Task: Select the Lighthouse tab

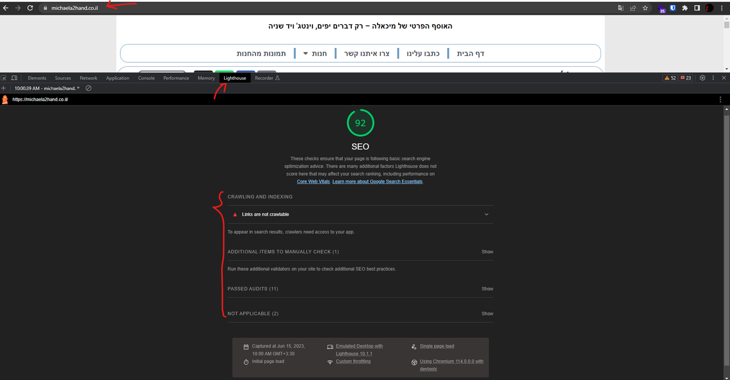Action: pos(235,78)
